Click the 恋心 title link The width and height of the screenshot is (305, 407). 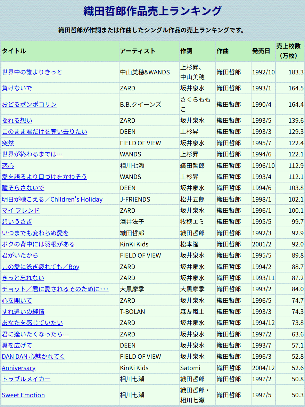click(8, 165)
